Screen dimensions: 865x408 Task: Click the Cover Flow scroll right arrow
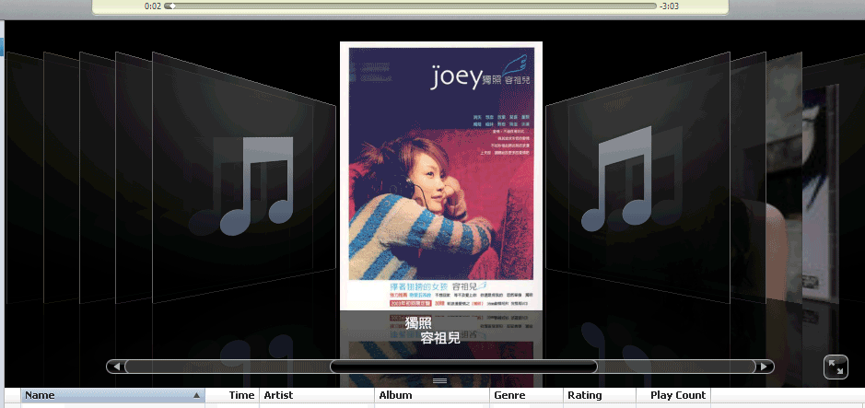(x=764, y=367)
